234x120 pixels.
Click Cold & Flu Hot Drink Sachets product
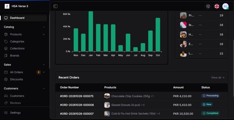point(133,114)
